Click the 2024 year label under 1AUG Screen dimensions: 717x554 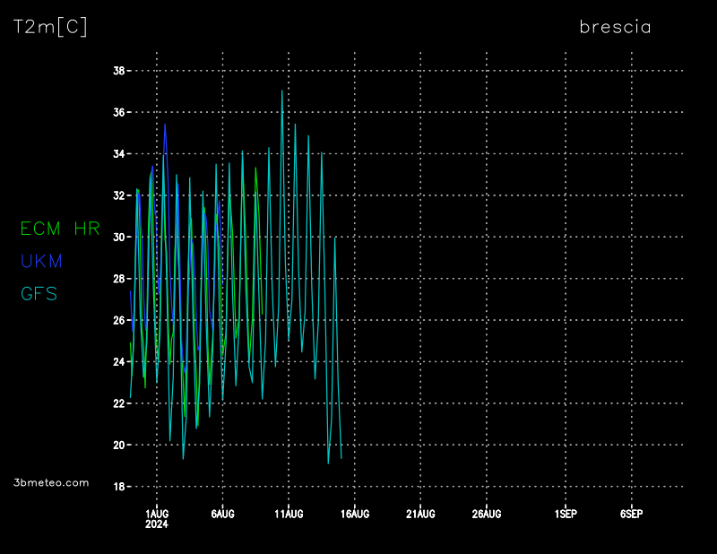157,524
